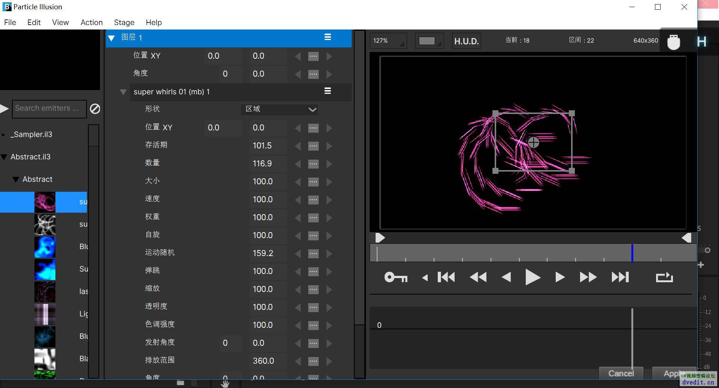Clear emitter search with the slashed-circle icon

pyautogui.click(x=95, y=109)
